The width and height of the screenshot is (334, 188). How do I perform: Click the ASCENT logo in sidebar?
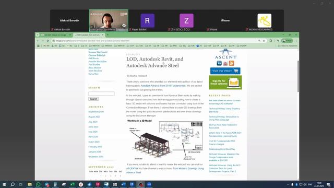[x=225, y=54]
